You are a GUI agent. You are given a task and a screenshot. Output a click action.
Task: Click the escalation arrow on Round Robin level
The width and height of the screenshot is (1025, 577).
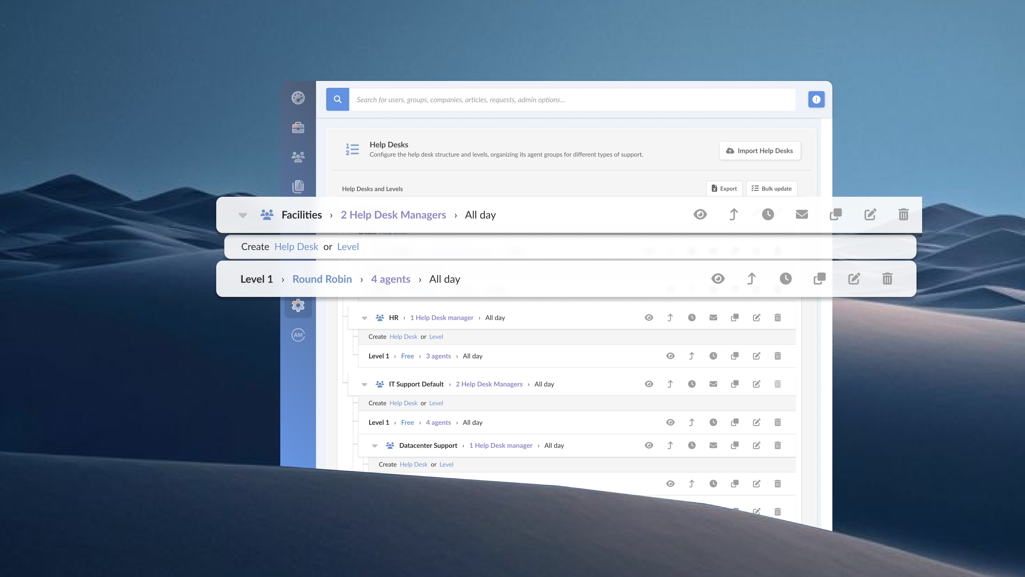click(x=752, y=278)
